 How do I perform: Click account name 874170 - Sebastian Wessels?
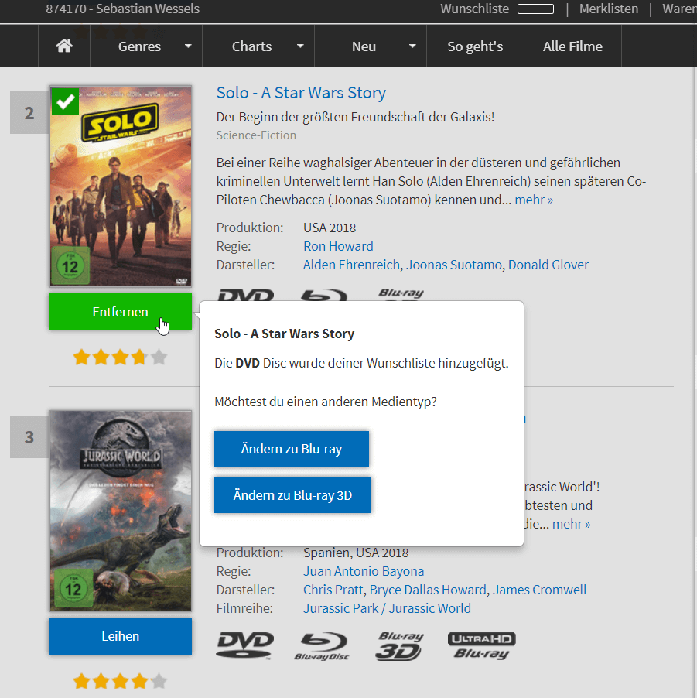point(122,9)
